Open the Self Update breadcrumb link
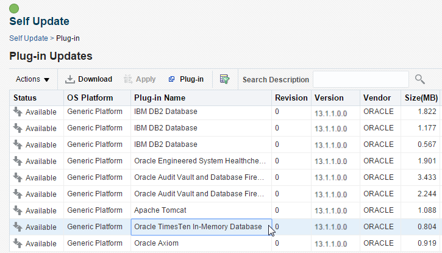 28,38
